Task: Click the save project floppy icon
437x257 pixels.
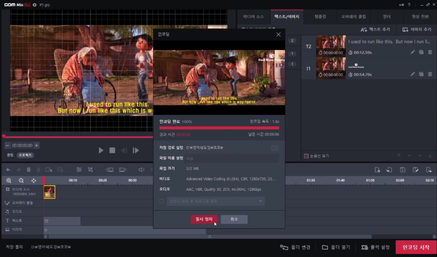Action: click(x=403, y=170)
